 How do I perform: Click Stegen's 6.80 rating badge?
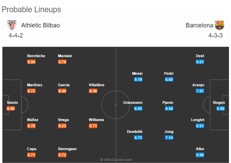pos(220,109)
